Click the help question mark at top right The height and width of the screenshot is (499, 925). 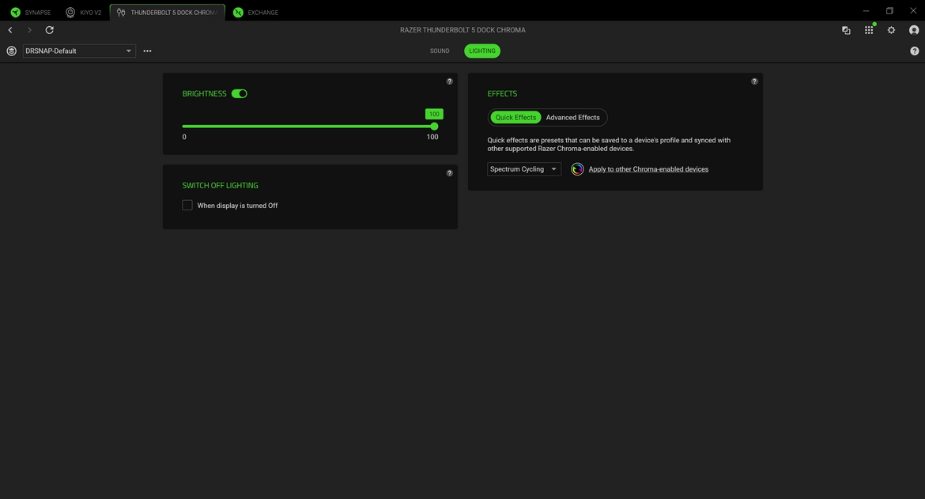(x=914, y=51)
